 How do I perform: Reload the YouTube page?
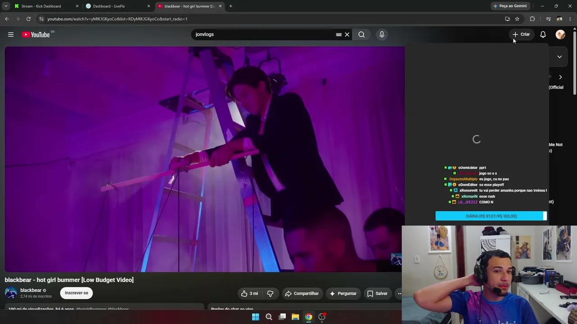click(x=28, y=19)
